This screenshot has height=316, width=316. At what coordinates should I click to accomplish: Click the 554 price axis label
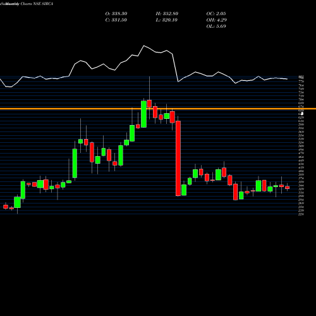click(301, 135)
